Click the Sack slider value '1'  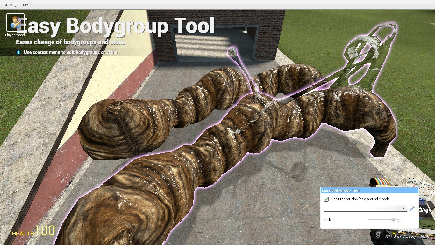[x=403, y=220]
